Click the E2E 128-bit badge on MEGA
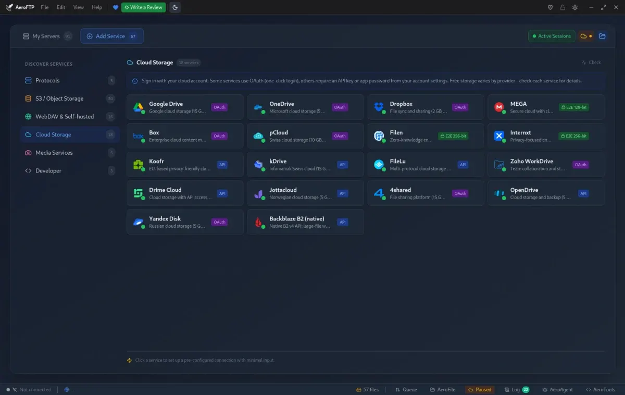This screenshot has height=395, width=625. [x=573, y=107]
